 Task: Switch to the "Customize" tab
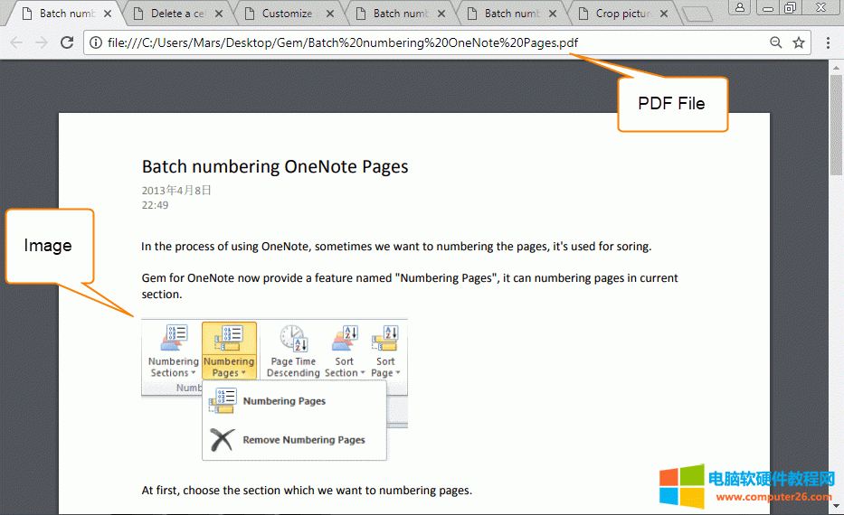pos(287,14)
